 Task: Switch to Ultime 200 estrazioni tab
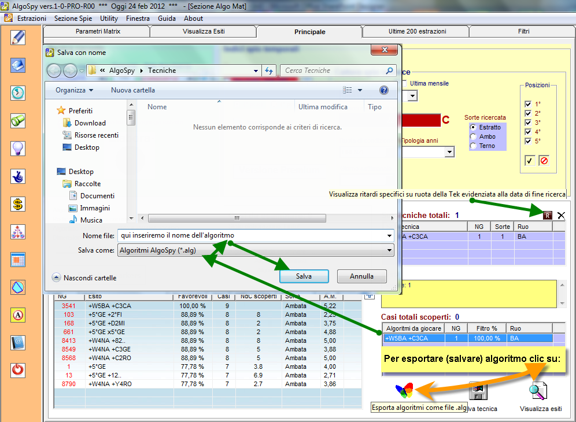(418, 32)
